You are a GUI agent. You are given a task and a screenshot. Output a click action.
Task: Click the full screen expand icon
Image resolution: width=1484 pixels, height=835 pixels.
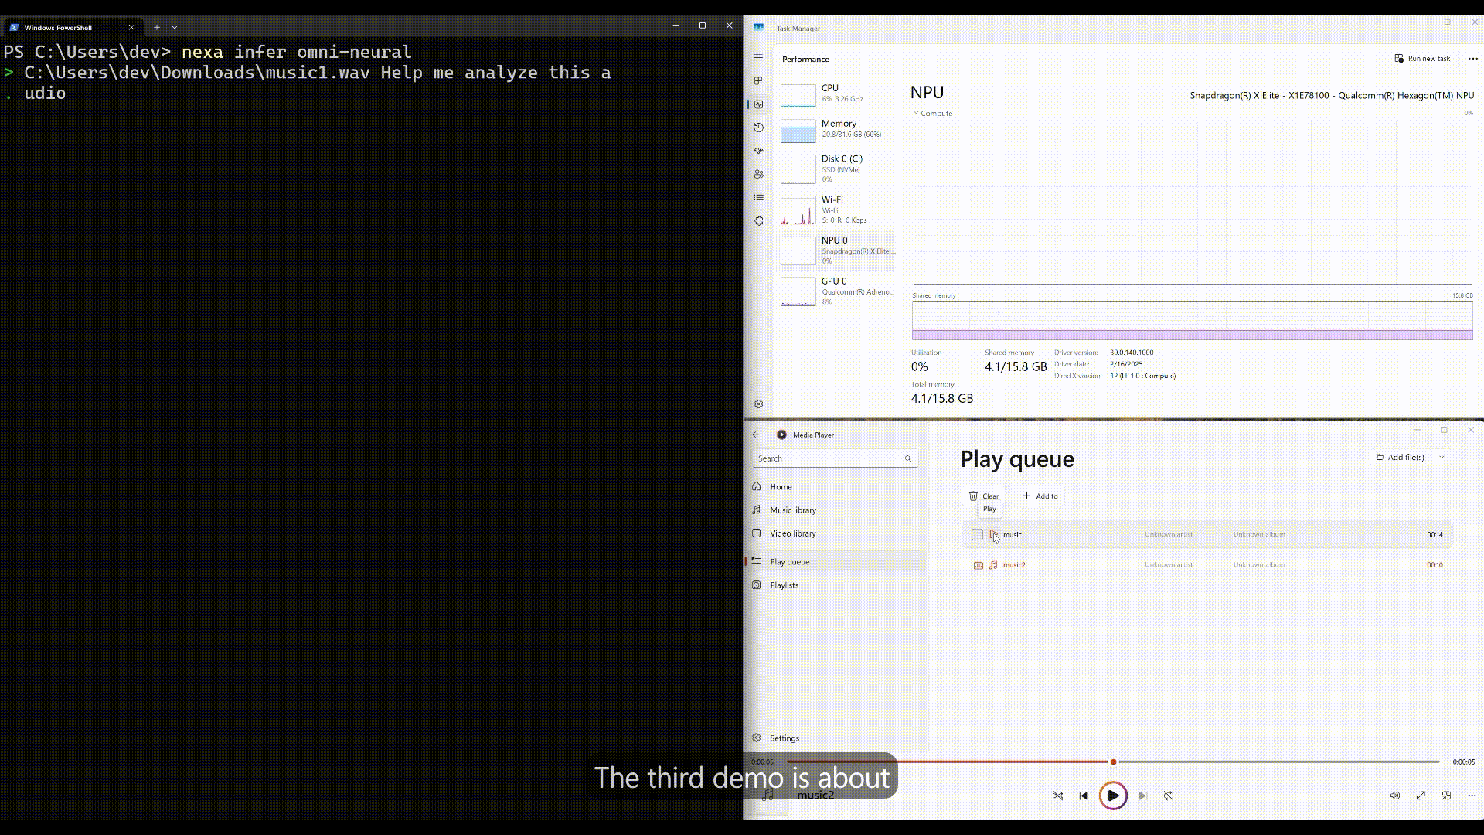(1421, 796)
